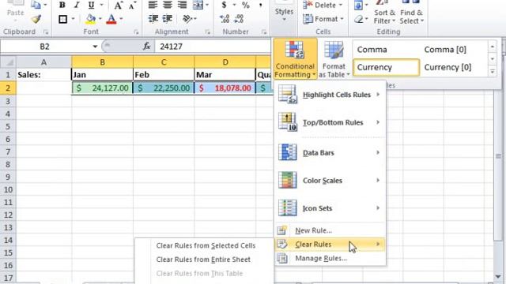
Task: Open the Borders dropdown arrow
Action: 73,19
